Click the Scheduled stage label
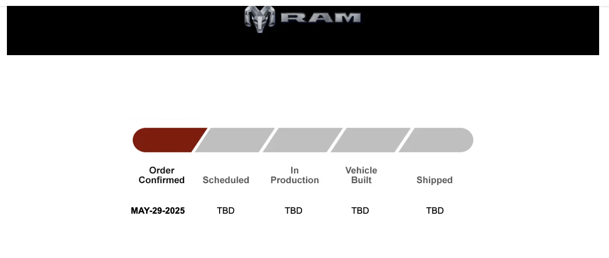The image size is (609, 258). [226, 180]
